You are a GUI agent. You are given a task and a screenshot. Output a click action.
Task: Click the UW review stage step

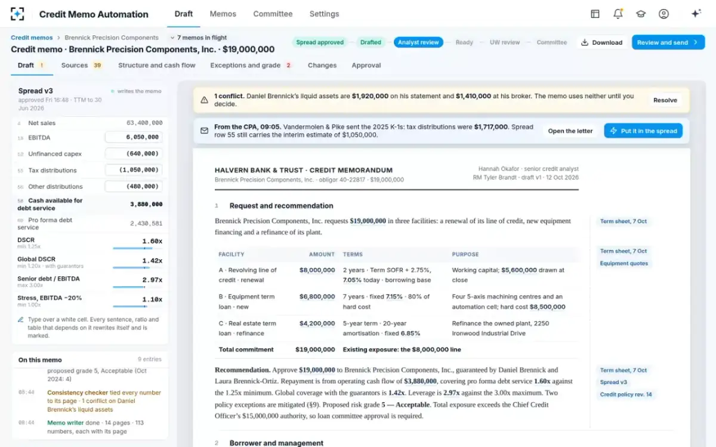505,42
